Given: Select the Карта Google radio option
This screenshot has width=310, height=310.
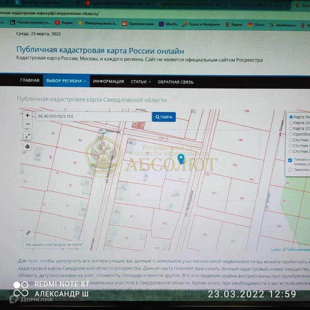Looking at the screenshot, I should [291, 123].
